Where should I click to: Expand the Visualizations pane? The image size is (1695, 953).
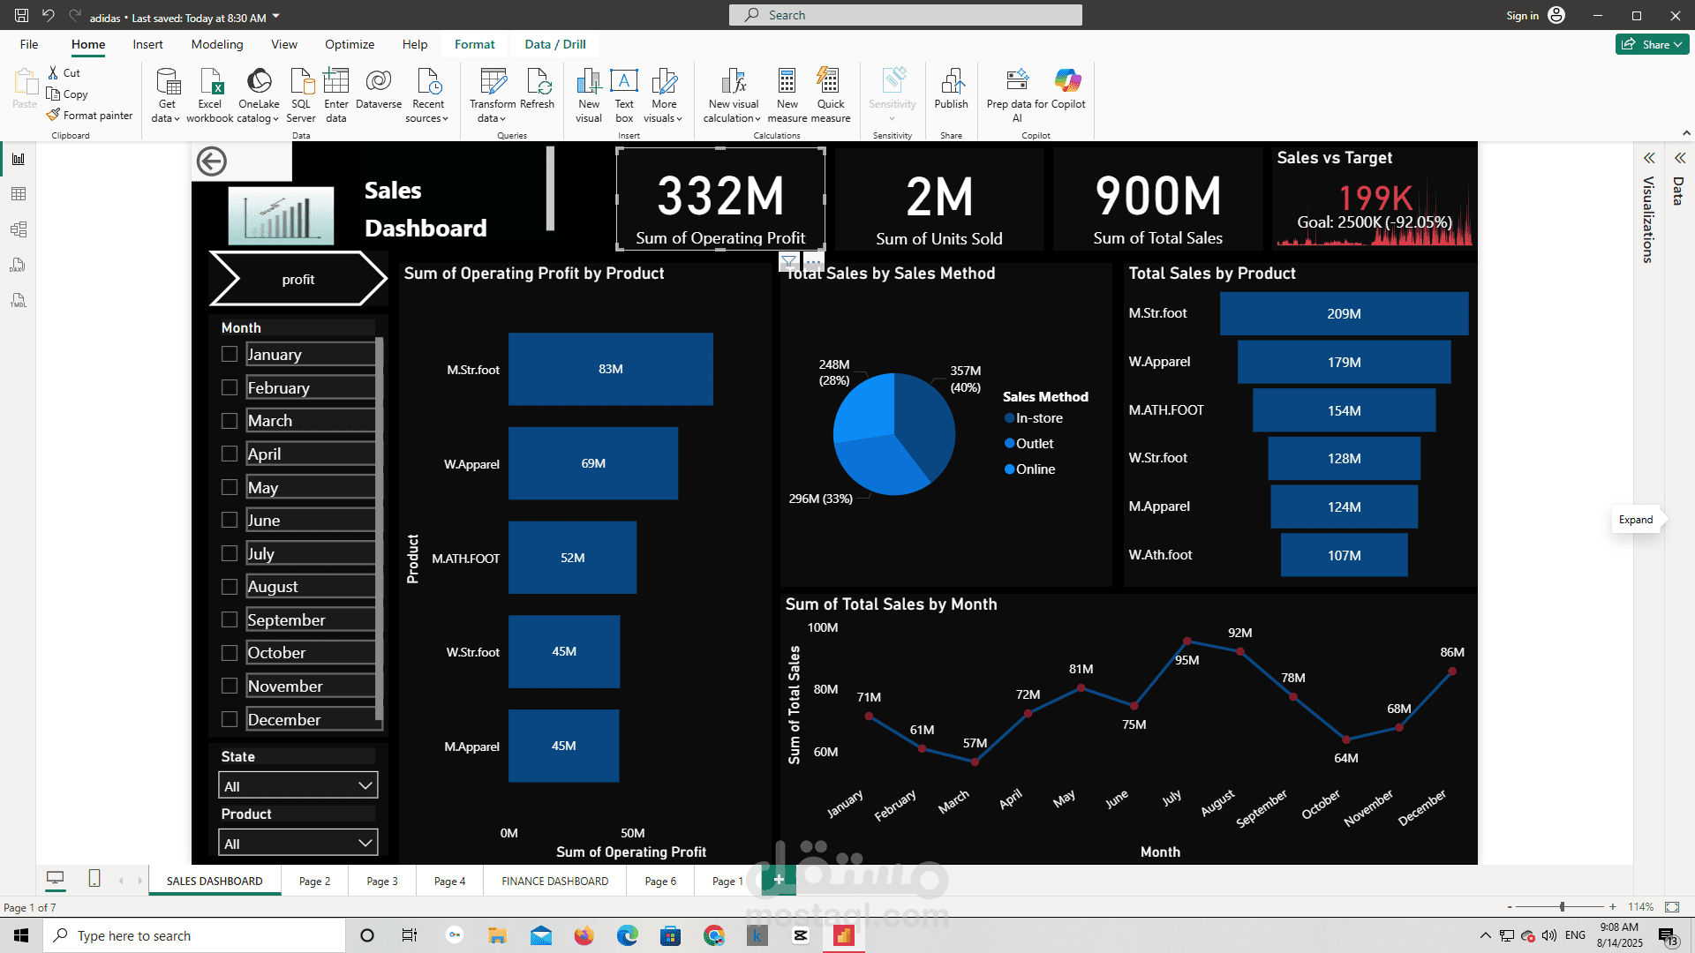1649,158
